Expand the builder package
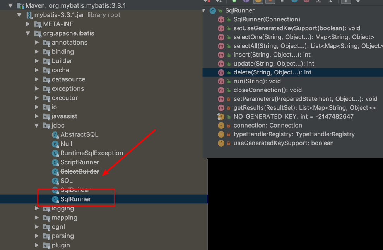 [x=37, y=61]
